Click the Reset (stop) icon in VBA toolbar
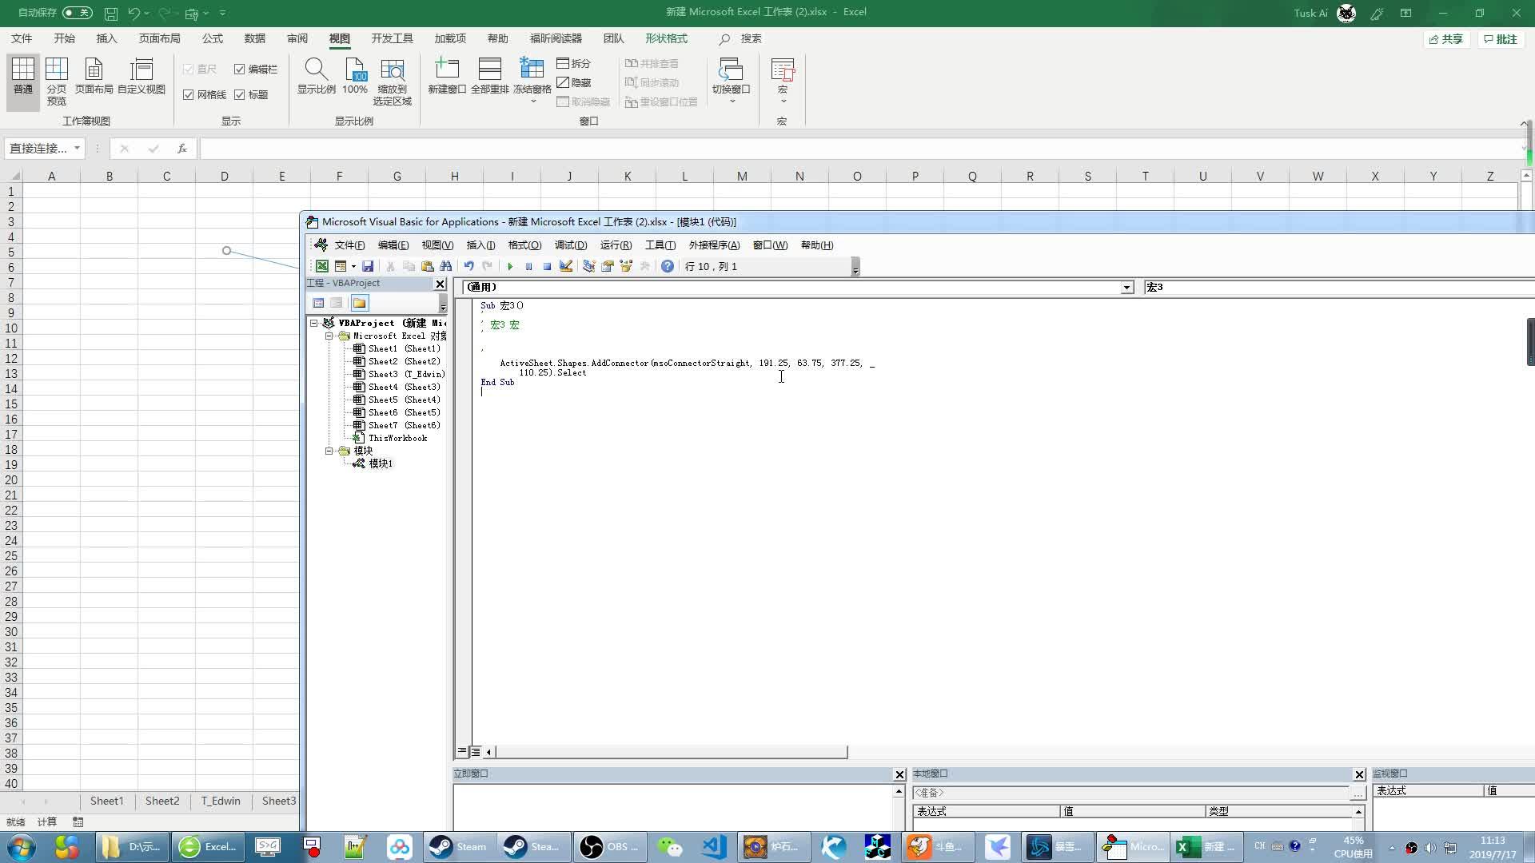Viewport: 1535px width, 863px height. click(547, 266)
